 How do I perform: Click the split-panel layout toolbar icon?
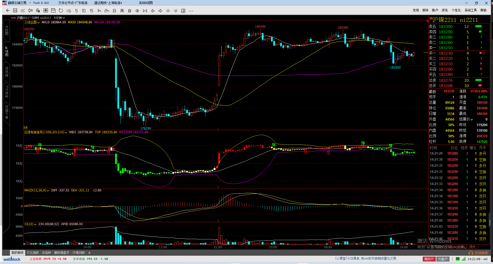[183, 11]
